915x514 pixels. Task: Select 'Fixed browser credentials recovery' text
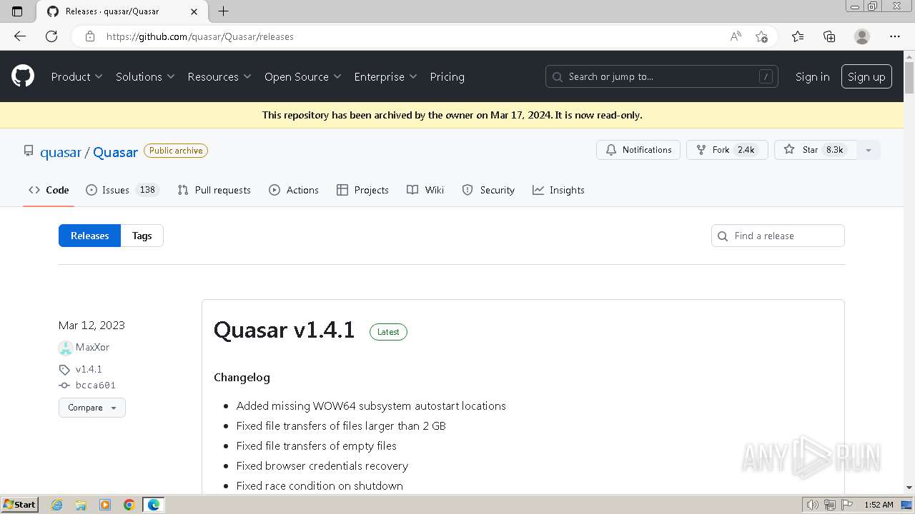click(x=322, y=465)
